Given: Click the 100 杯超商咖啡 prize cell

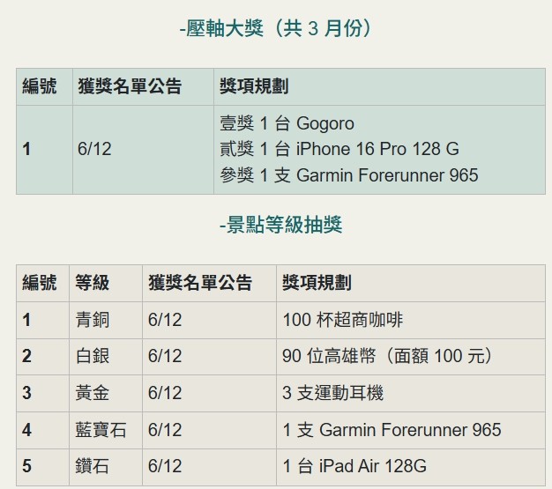Looking at the screenshot, I should [343, 320].
